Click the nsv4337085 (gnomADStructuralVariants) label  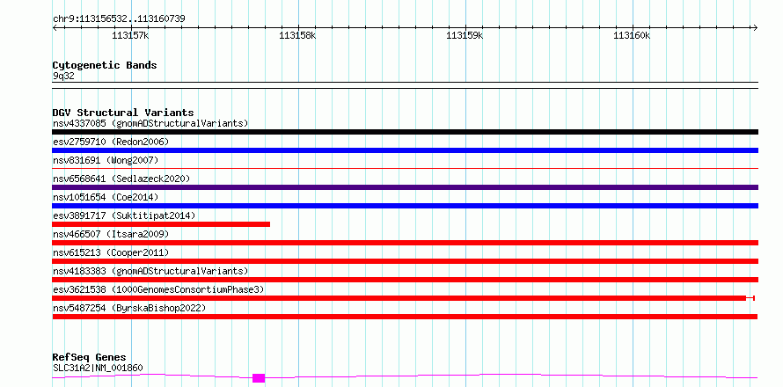(150, 123)
